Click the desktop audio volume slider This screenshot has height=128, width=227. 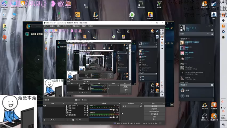[x=101, y=117]
